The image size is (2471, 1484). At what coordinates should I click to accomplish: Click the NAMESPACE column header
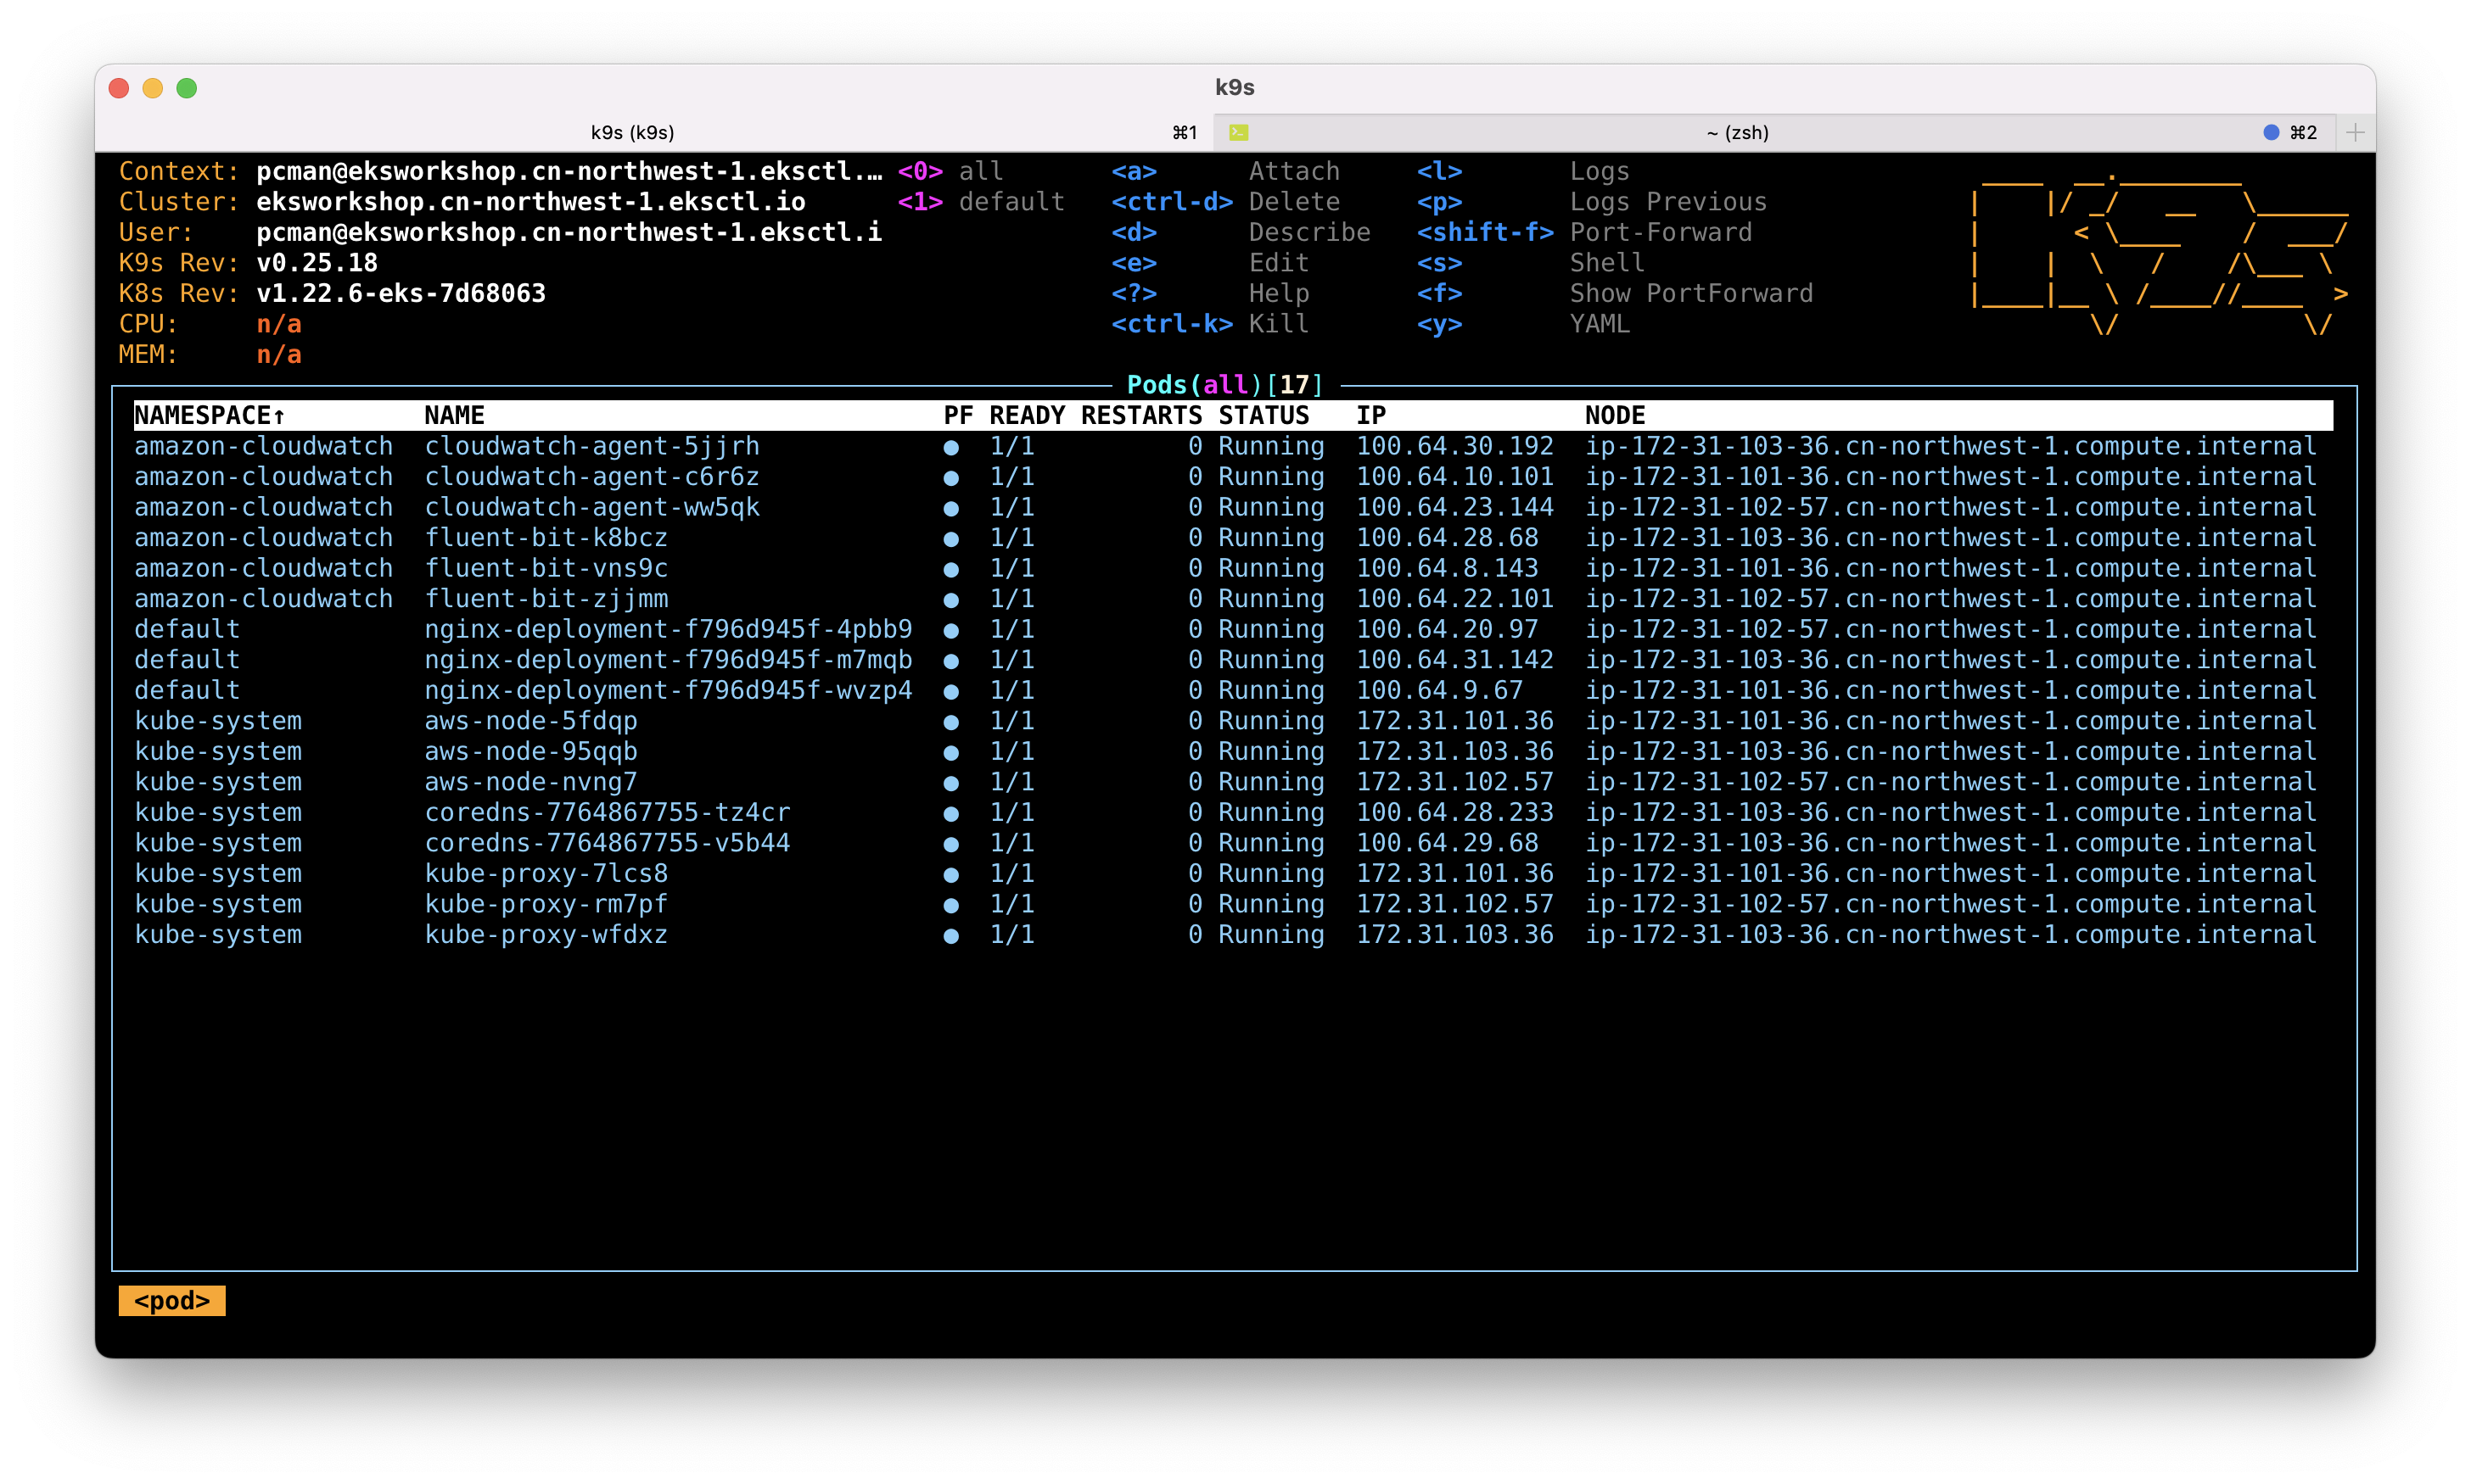pyautogui.click(x=210, y=415)
